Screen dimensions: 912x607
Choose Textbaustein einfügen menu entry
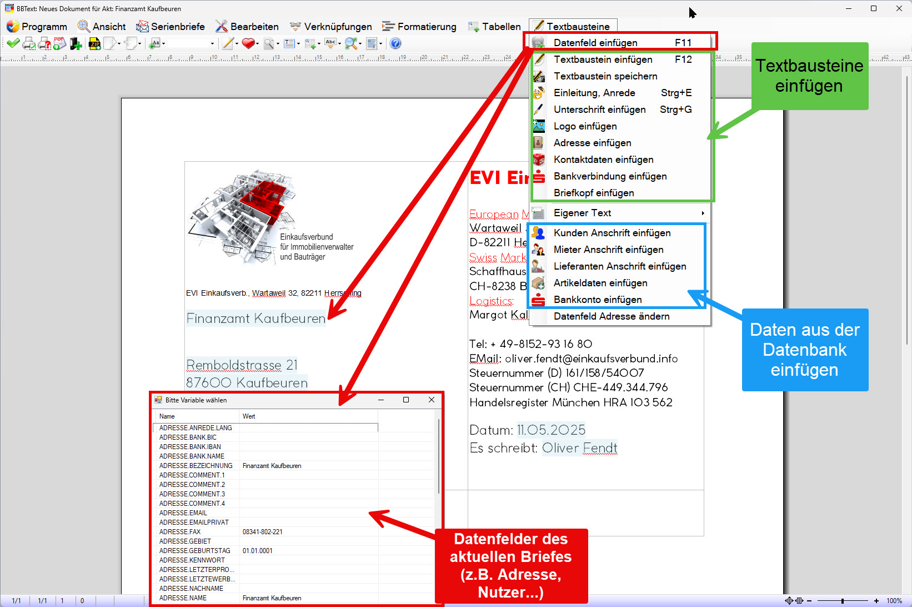pyautogui.click(x=620, y=59)
